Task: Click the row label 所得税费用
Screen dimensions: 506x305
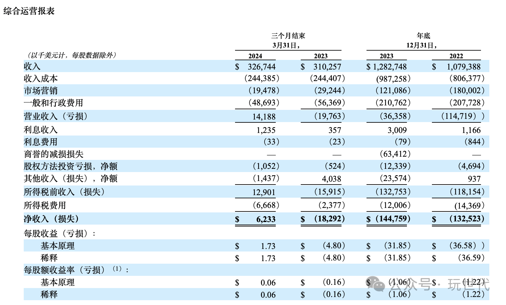Action: tap(45, 205)
